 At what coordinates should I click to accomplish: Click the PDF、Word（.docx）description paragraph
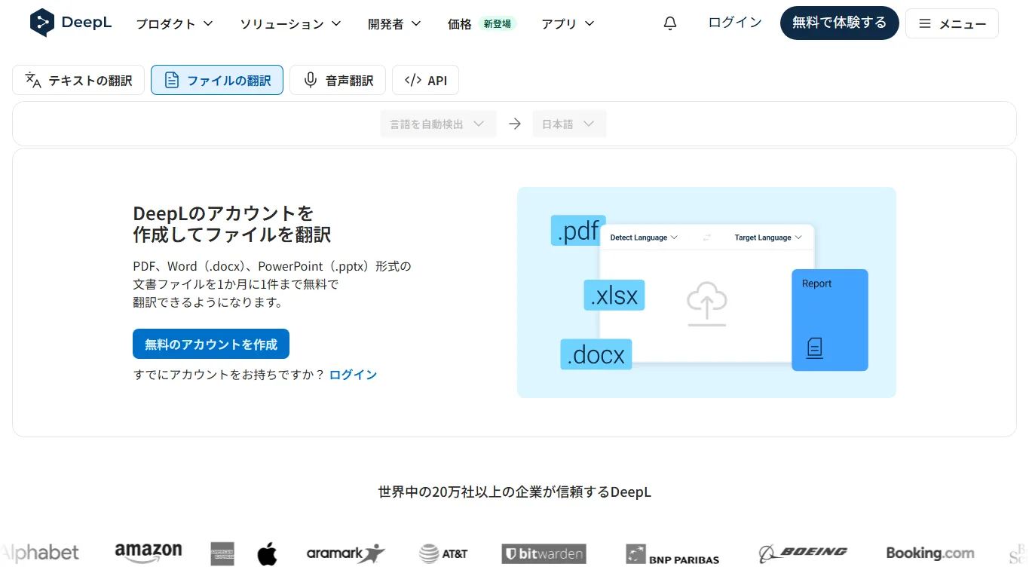click(272, 284)
